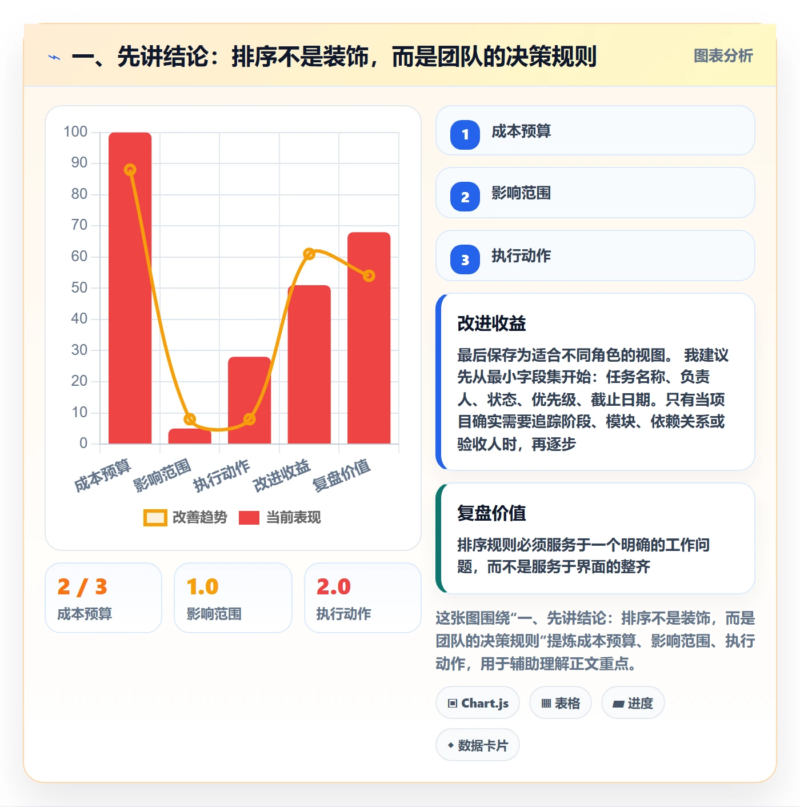Click the red 成本预算 bar in chart
Viewport: 800px width, 807px height.
130,288
